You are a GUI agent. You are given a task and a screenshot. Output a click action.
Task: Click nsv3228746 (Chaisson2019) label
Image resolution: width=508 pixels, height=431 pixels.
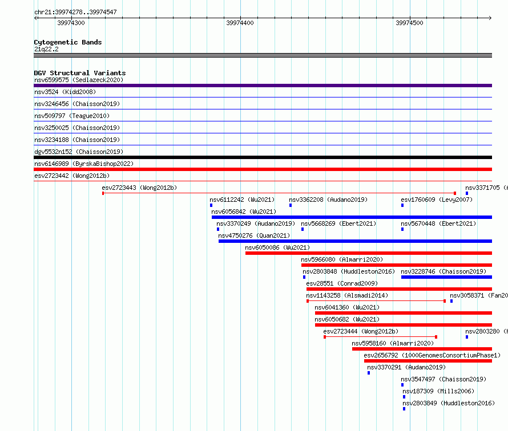tap(444, 271)
